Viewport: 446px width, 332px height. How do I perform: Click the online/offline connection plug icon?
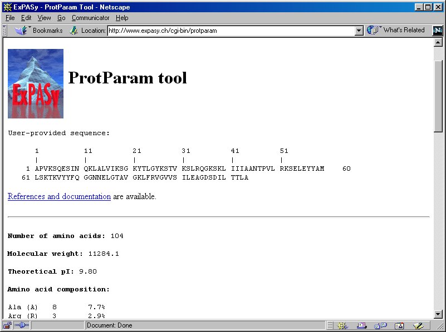(x=21, y=325)
